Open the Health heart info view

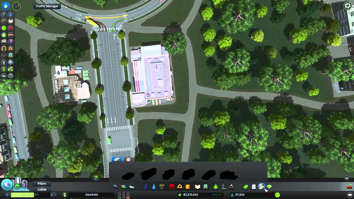coord(11,28)
